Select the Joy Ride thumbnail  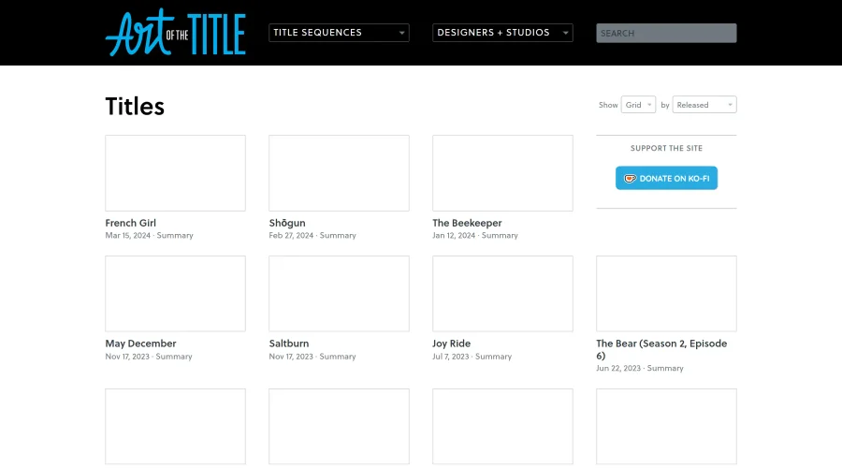coord(502,293)
